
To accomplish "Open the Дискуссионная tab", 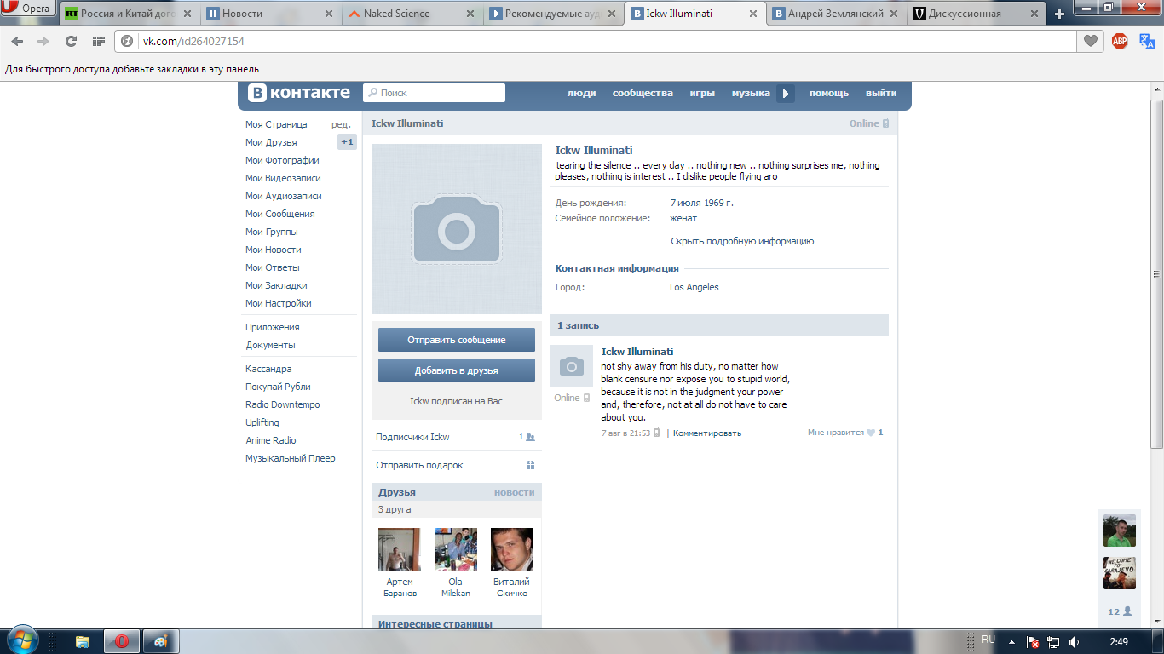I will tap(978, 14).
